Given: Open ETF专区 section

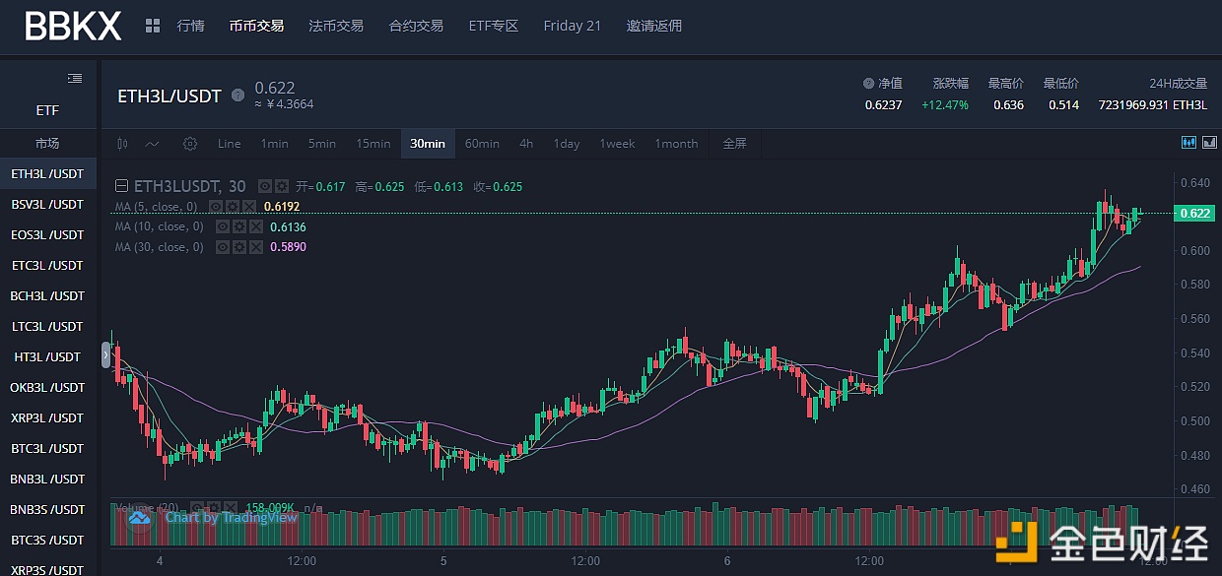Looking at the screenshot, I should (493, 26).
